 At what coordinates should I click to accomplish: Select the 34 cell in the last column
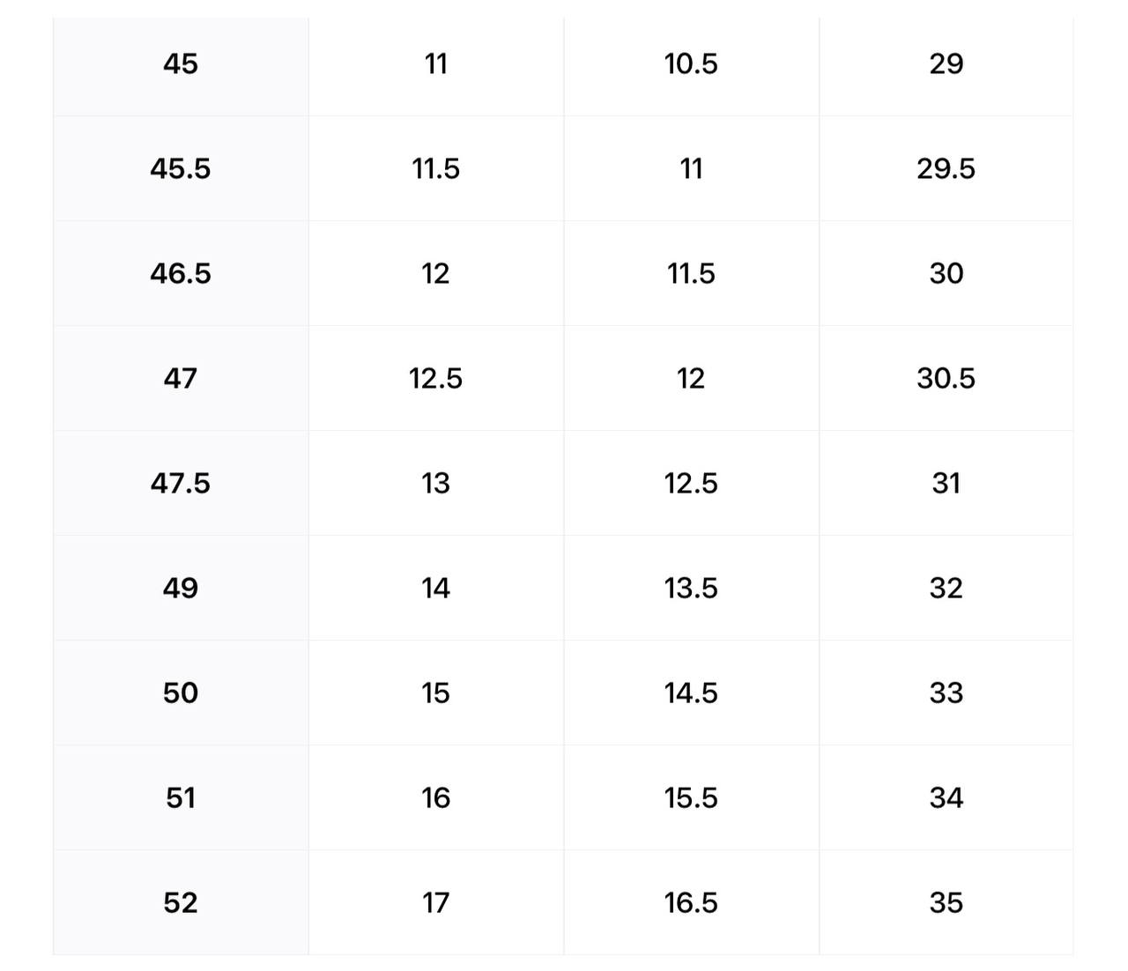point(946,797)
